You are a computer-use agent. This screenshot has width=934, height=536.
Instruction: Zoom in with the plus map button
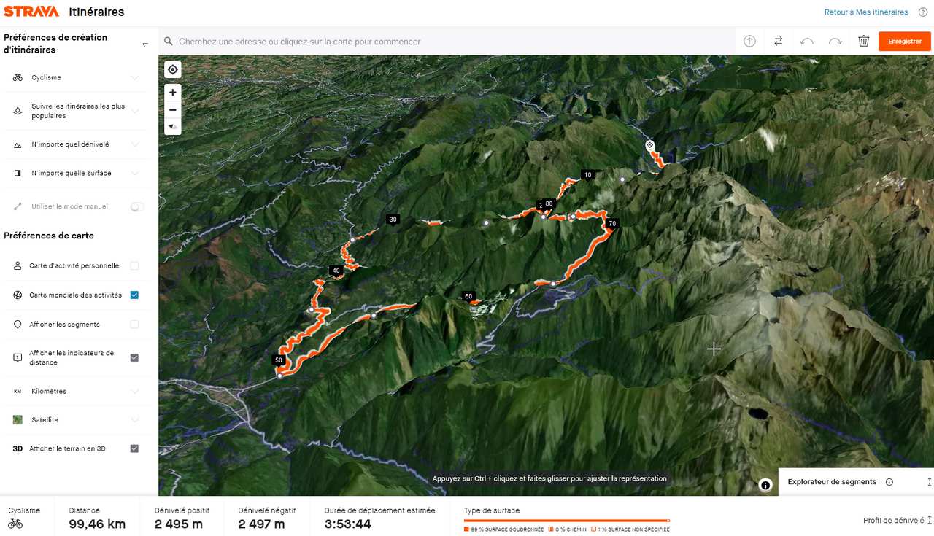[x=172, y=93]
